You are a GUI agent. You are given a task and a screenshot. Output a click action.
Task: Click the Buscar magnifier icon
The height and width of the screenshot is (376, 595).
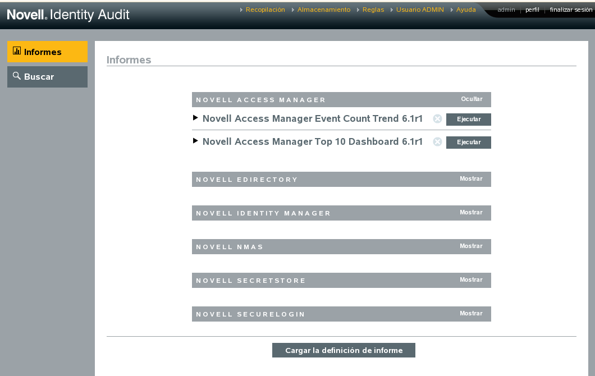click(17, 76)
